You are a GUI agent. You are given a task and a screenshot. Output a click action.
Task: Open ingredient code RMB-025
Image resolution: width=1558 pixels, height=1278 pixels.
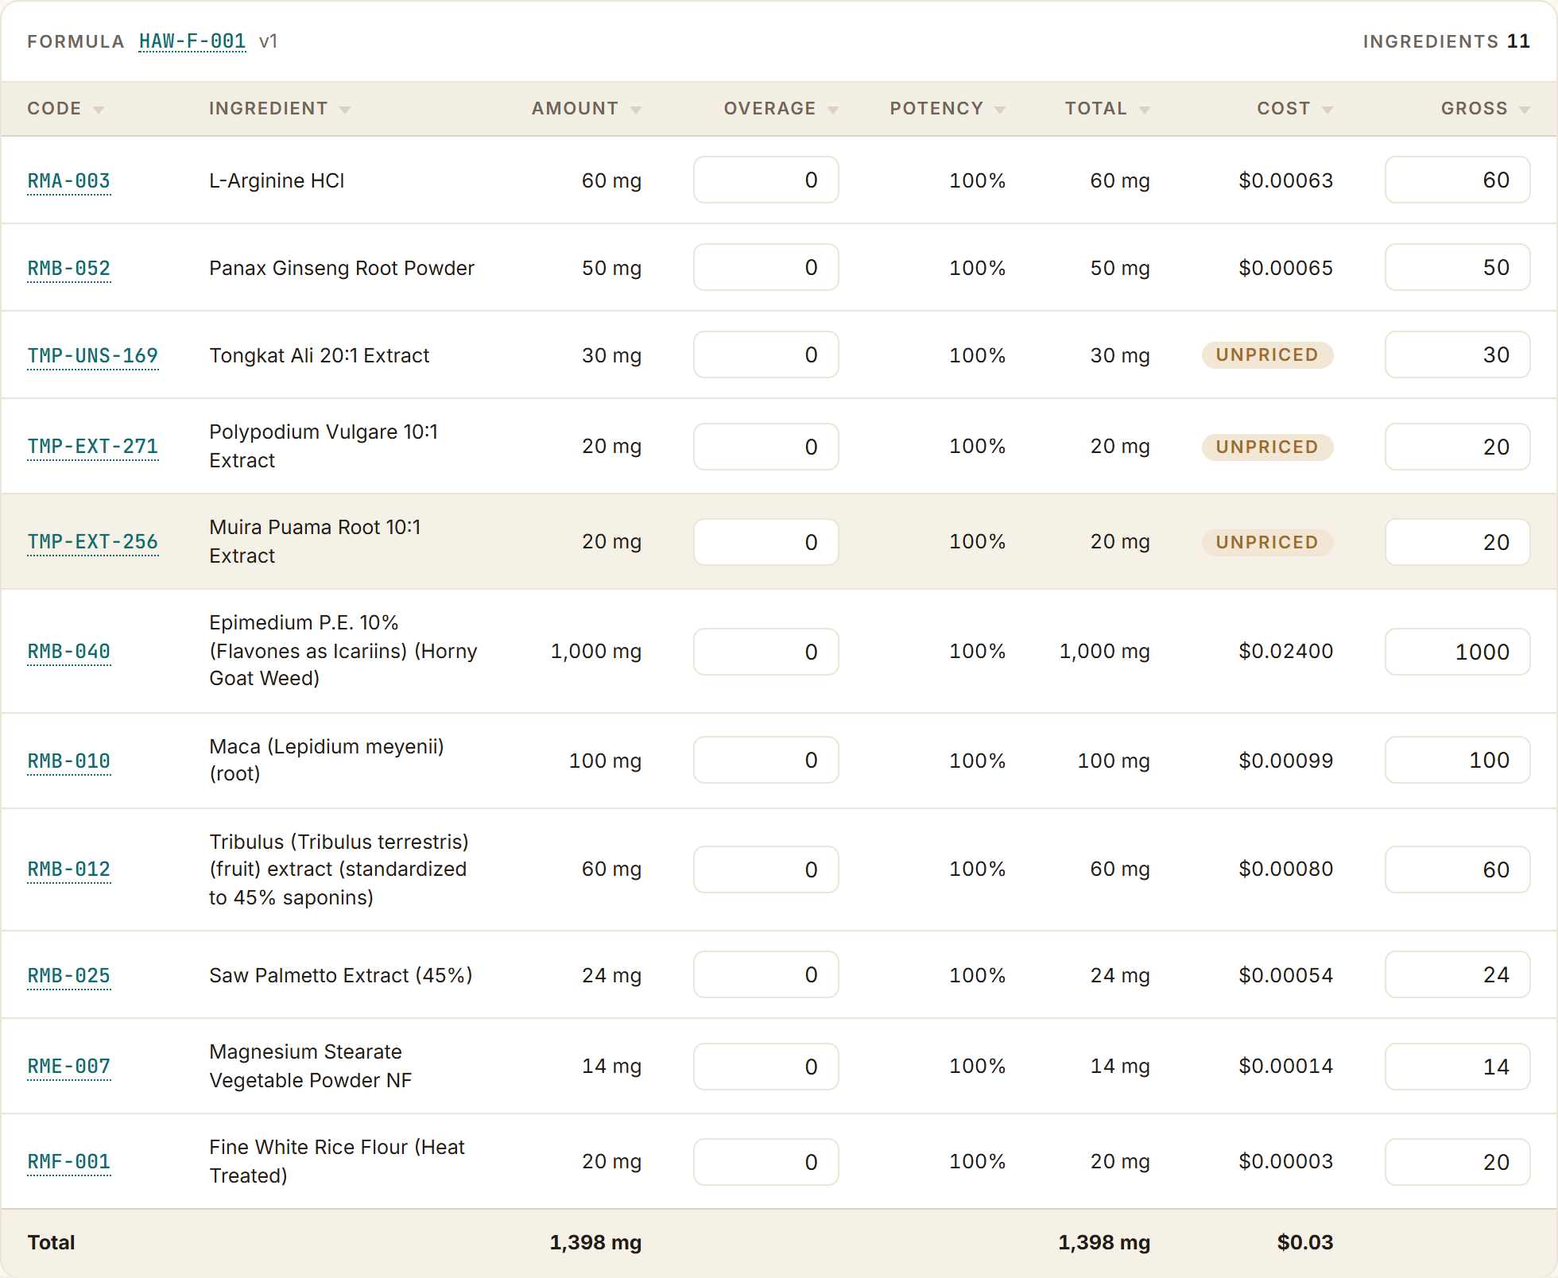click(x=69, y=976)
